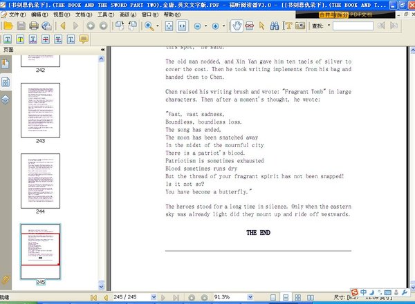
Task: Click the toolbar Next View circle button
Action: (x=104, y=26)
